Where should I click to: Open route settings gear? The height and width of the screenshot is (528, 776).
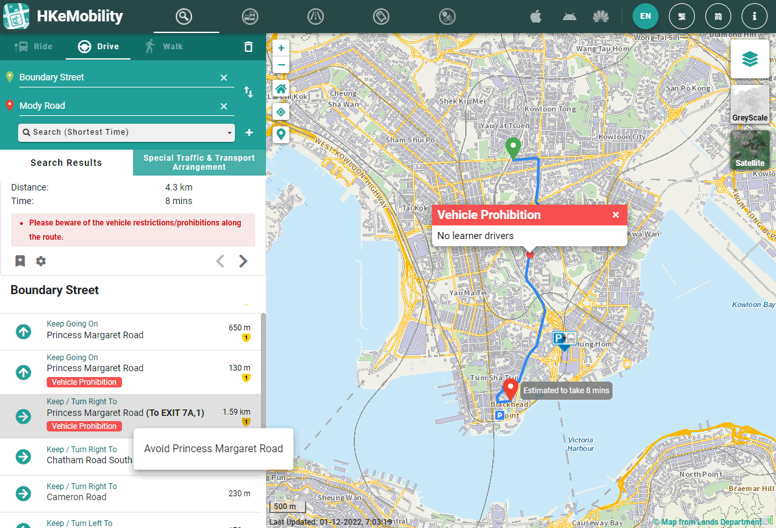click(x=41, y=261)
